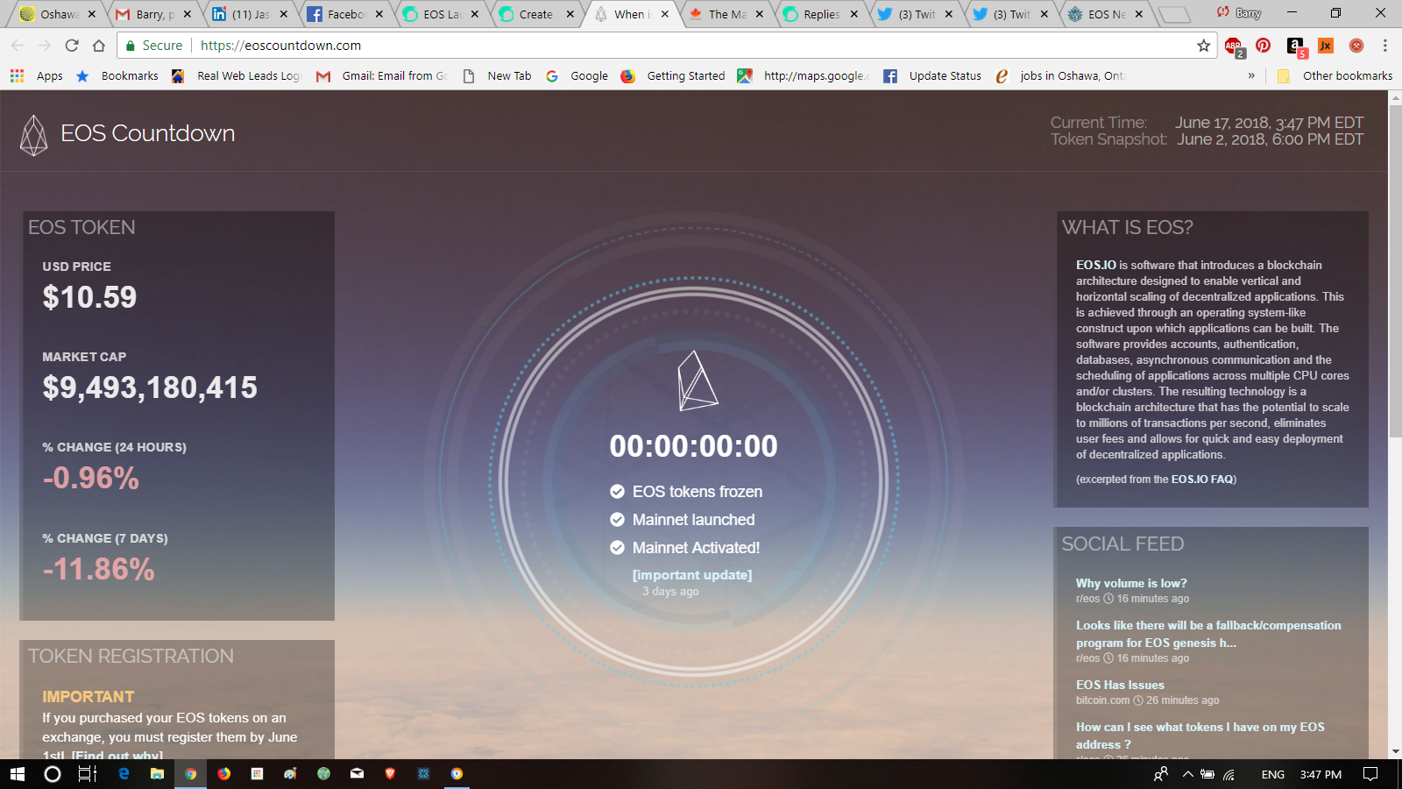
Task: Open Brave browser from taskbar
Action: click(390, 774)
